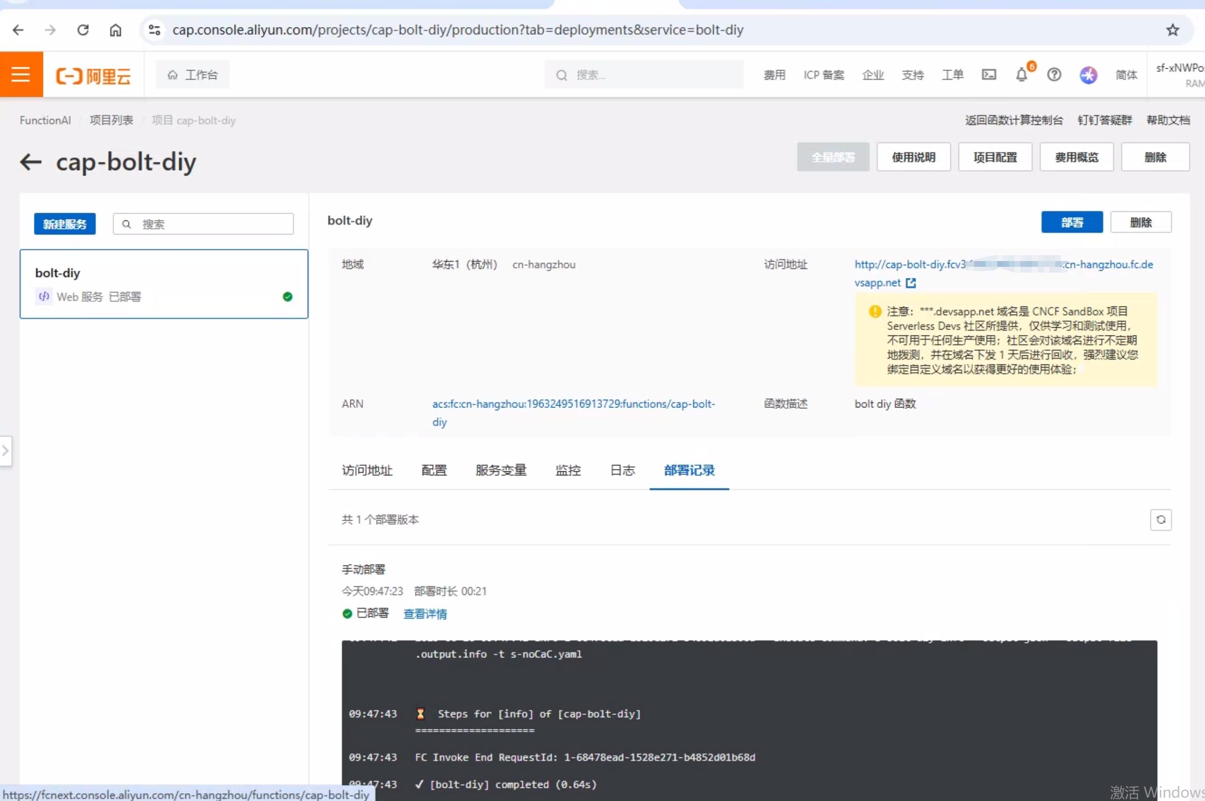Viewport: 1205px width, 801px height.
Task: Reload the page
Action: (x=83, y=29)
